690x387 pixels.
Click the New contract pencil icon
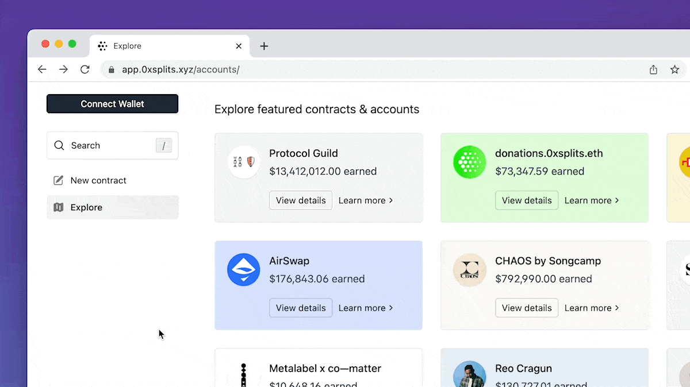(58, 180)
